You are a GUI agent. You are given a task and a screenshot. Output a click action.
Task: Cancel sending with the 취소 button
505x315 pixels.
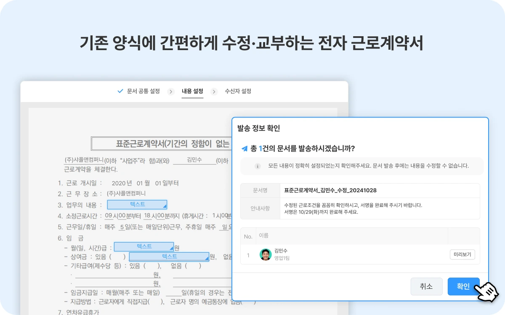[426, 286]
